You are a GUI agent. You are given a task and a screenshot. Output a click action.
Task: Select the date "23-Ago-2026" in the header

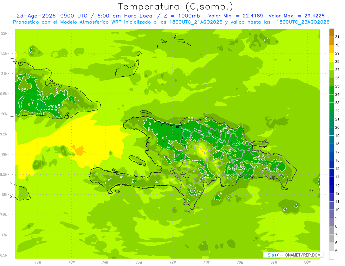click(x=36, y=16)
